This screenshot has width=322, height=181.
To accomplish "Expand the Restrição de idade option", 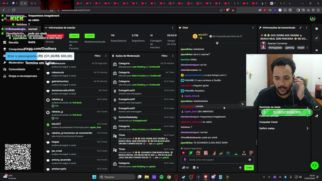I will click(284, 107).
